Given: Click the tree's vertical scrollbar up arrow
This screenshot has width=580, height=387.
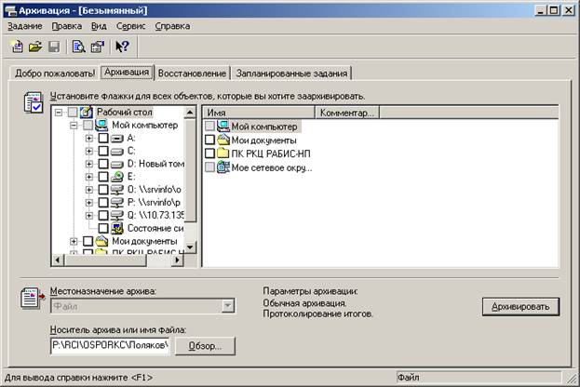Looking at the screenshot, I should (190, 113).
